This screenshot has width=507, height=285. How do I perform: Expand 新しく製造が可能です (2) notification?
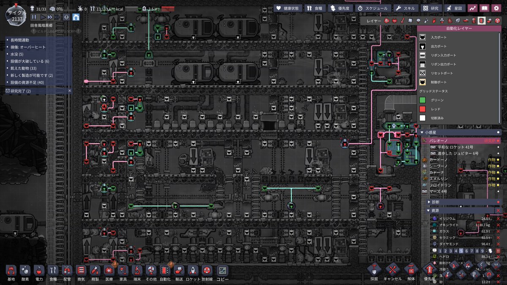click(x=39, y=76)
